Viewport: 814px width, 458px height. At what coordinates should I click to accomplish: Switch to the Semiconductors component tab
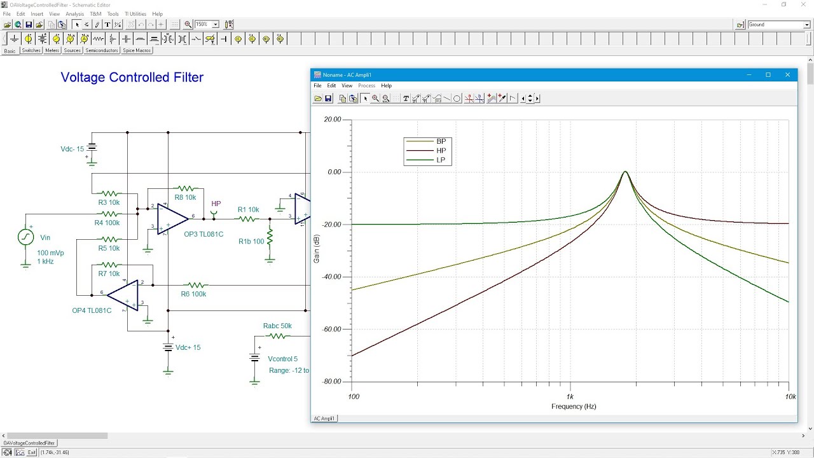pos(102,50)
